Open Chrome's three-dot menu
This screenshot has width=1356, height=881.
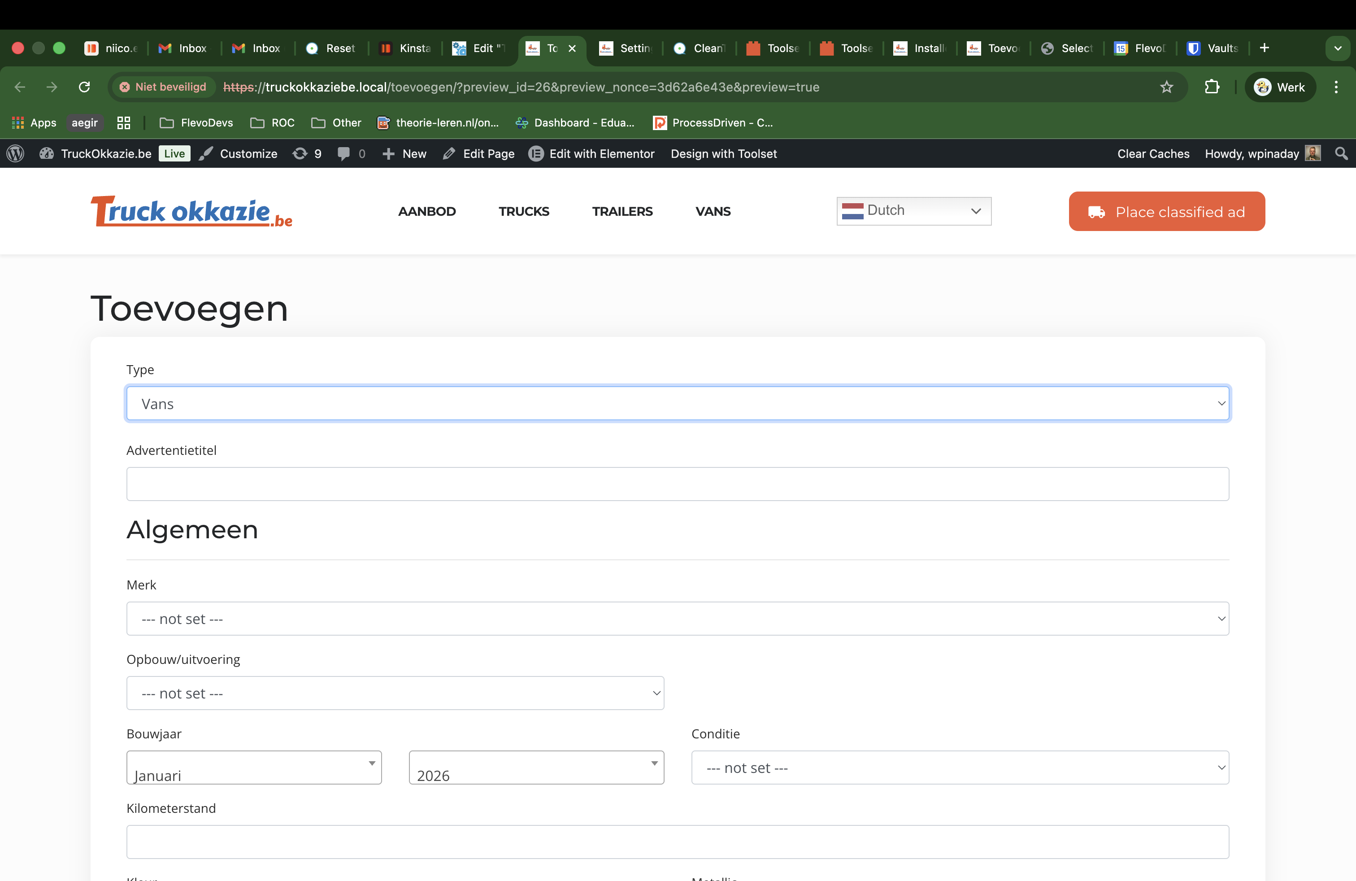[1335, 87]
